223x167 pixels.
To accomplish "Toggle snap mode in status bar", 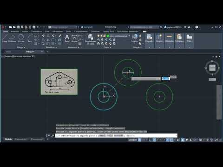I will (144, 140).
